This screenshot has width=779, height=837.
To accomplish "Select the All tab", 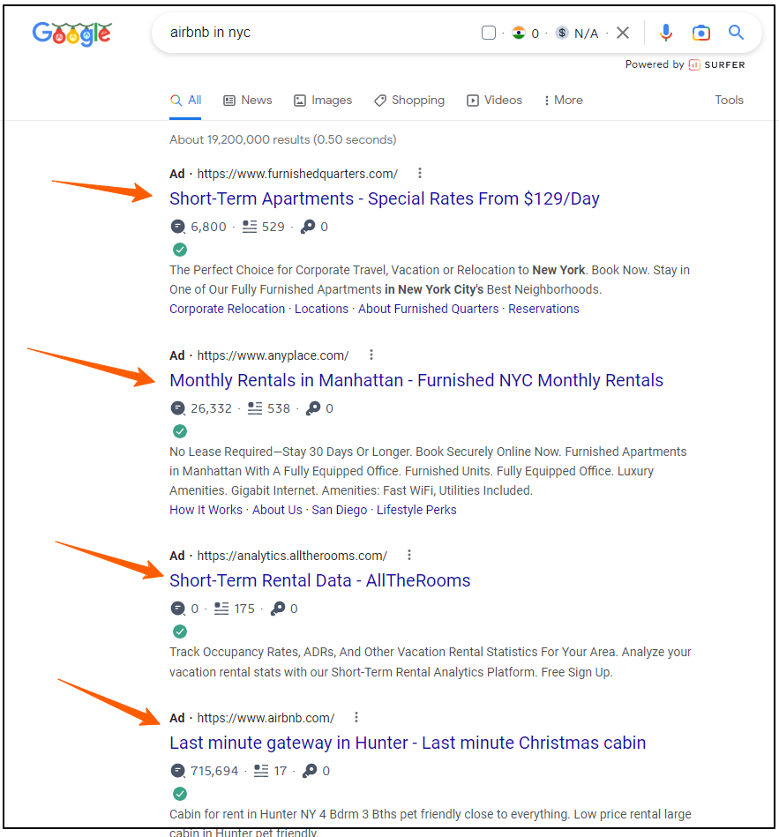I will pyautogui.click(x=186, y=101).
